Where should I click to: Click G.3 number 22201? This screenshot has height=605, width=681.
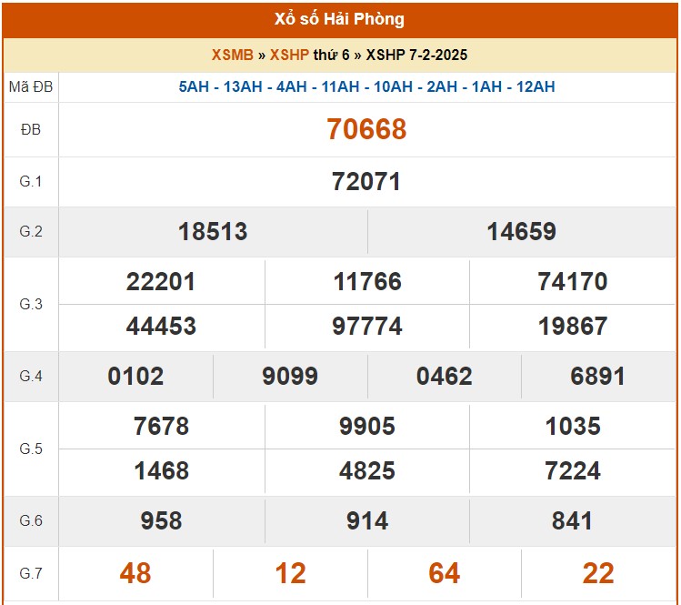[x=161, y=282]
